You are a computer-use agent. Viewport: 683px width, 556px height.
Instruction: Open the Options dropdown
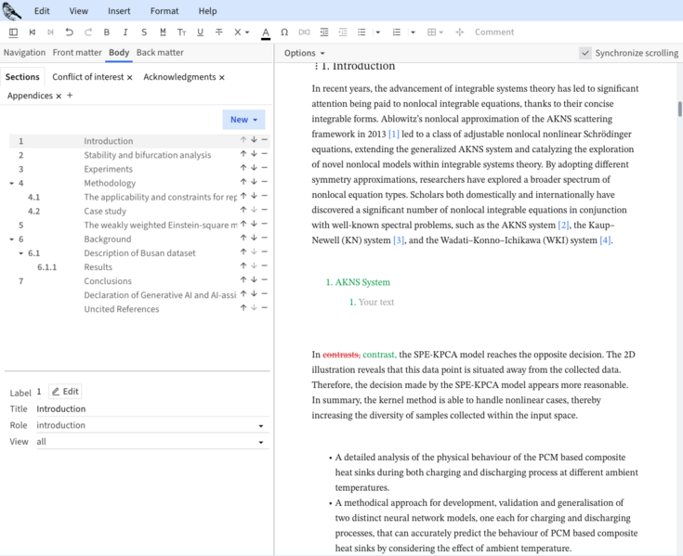click(305, 53)
